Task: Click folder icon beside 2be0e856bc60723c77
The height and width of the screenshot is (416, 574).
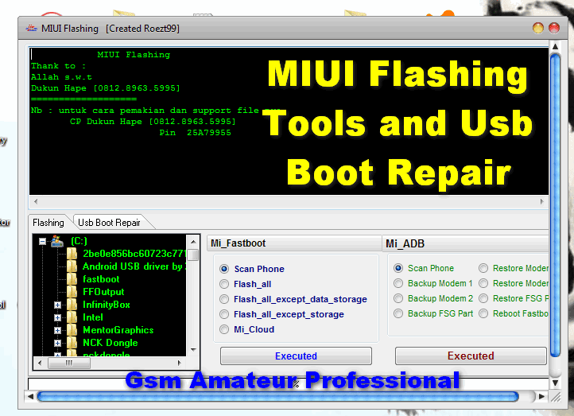Action: (72, 254)
